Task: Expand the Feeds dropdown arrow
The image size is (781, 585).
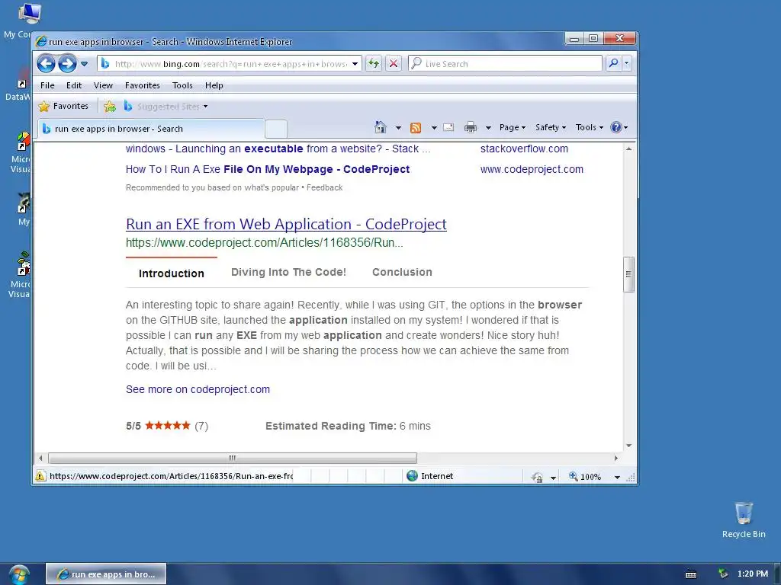Action: pyautogui.click(x=434, y=128)
